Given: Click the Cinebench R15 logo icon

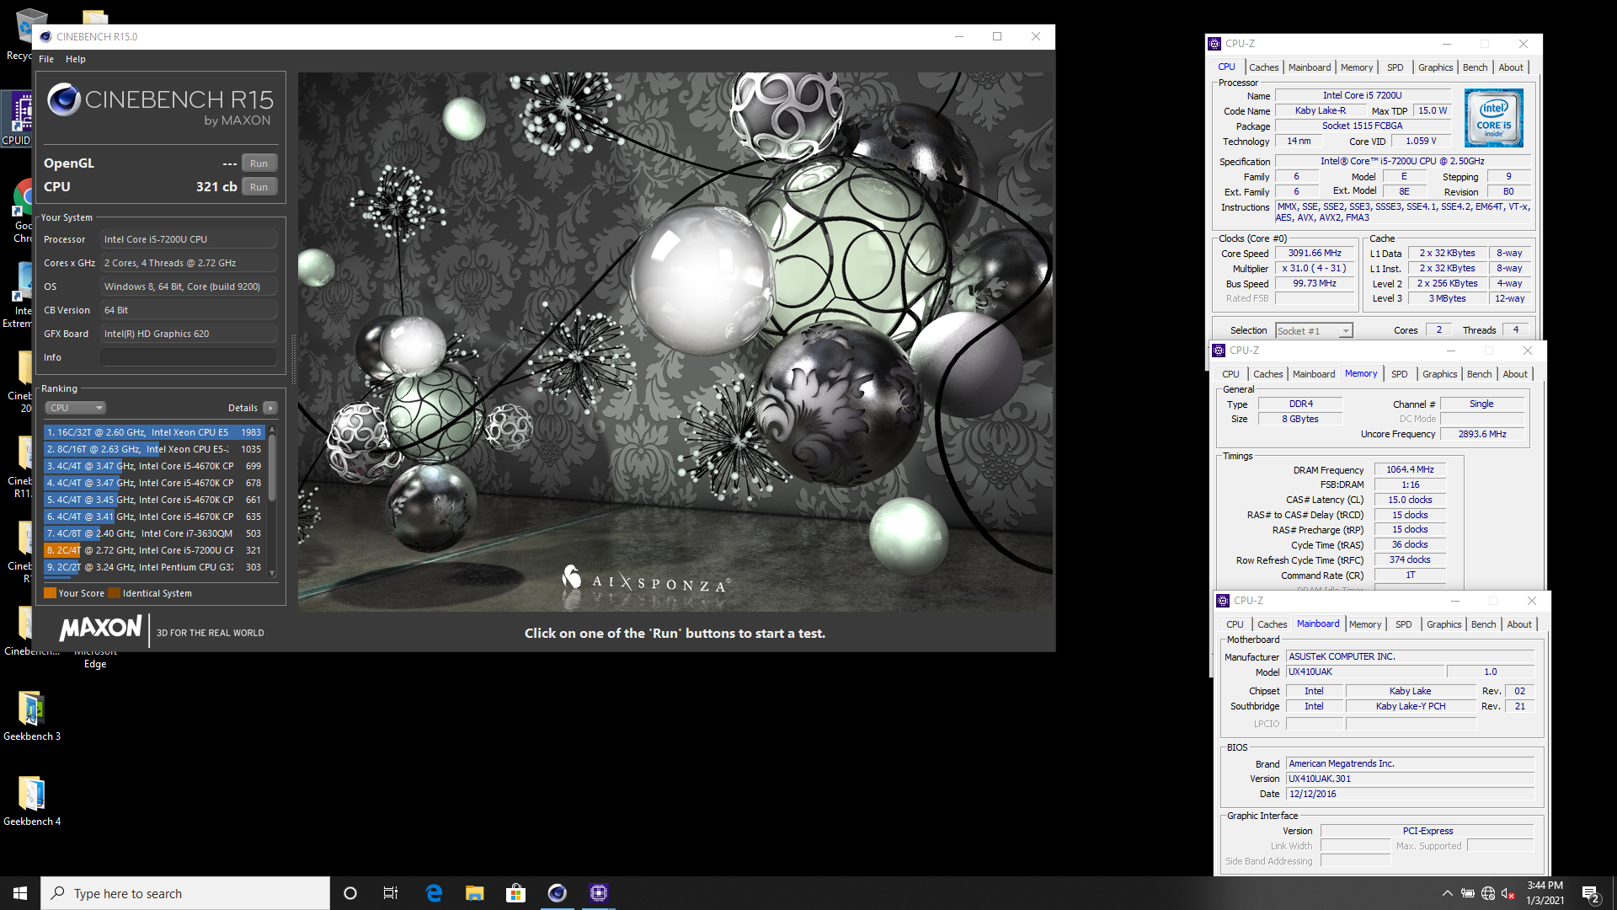Looking at the screenshot, I should click(x=64, y=100).
